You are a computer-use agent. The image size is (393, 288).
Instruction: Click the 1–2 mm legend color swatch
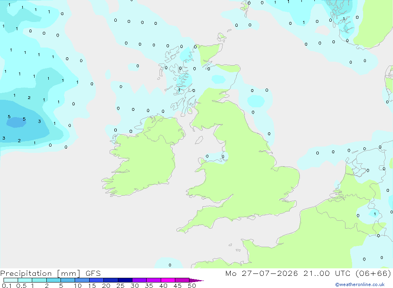point(39,280)
